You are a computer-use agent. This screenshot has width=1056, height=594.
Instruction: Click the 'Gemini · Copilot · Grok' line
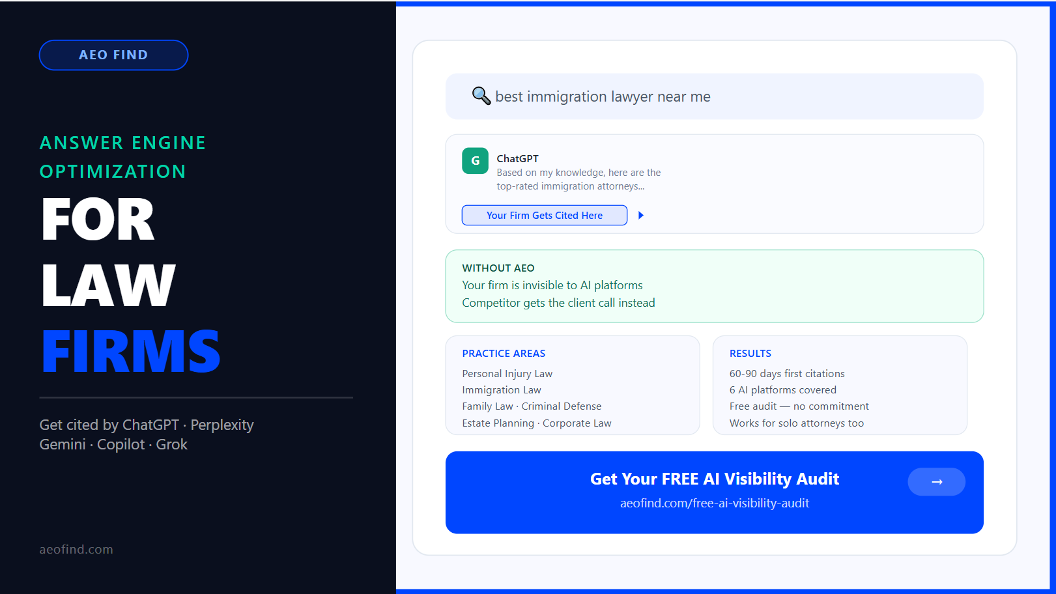[x=113, y=444]
